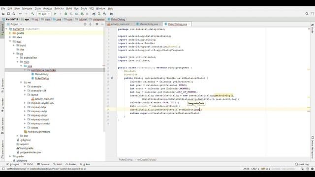Select AndroidManifest.xml in project tree

[39, 132]
